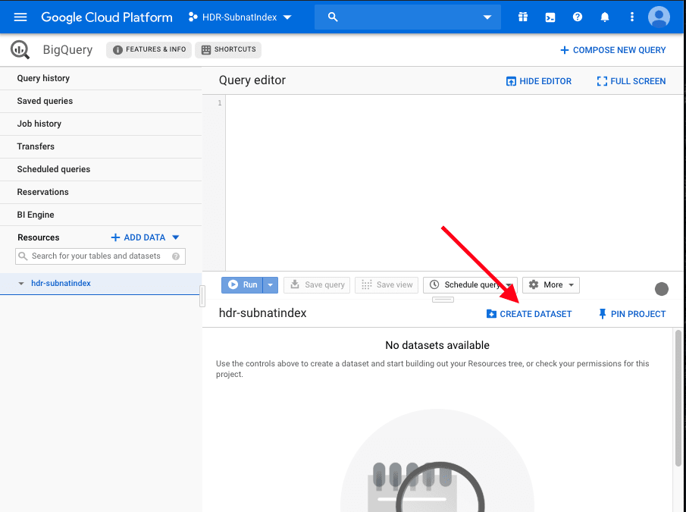Open Features & Info

[x=149, y=49]
